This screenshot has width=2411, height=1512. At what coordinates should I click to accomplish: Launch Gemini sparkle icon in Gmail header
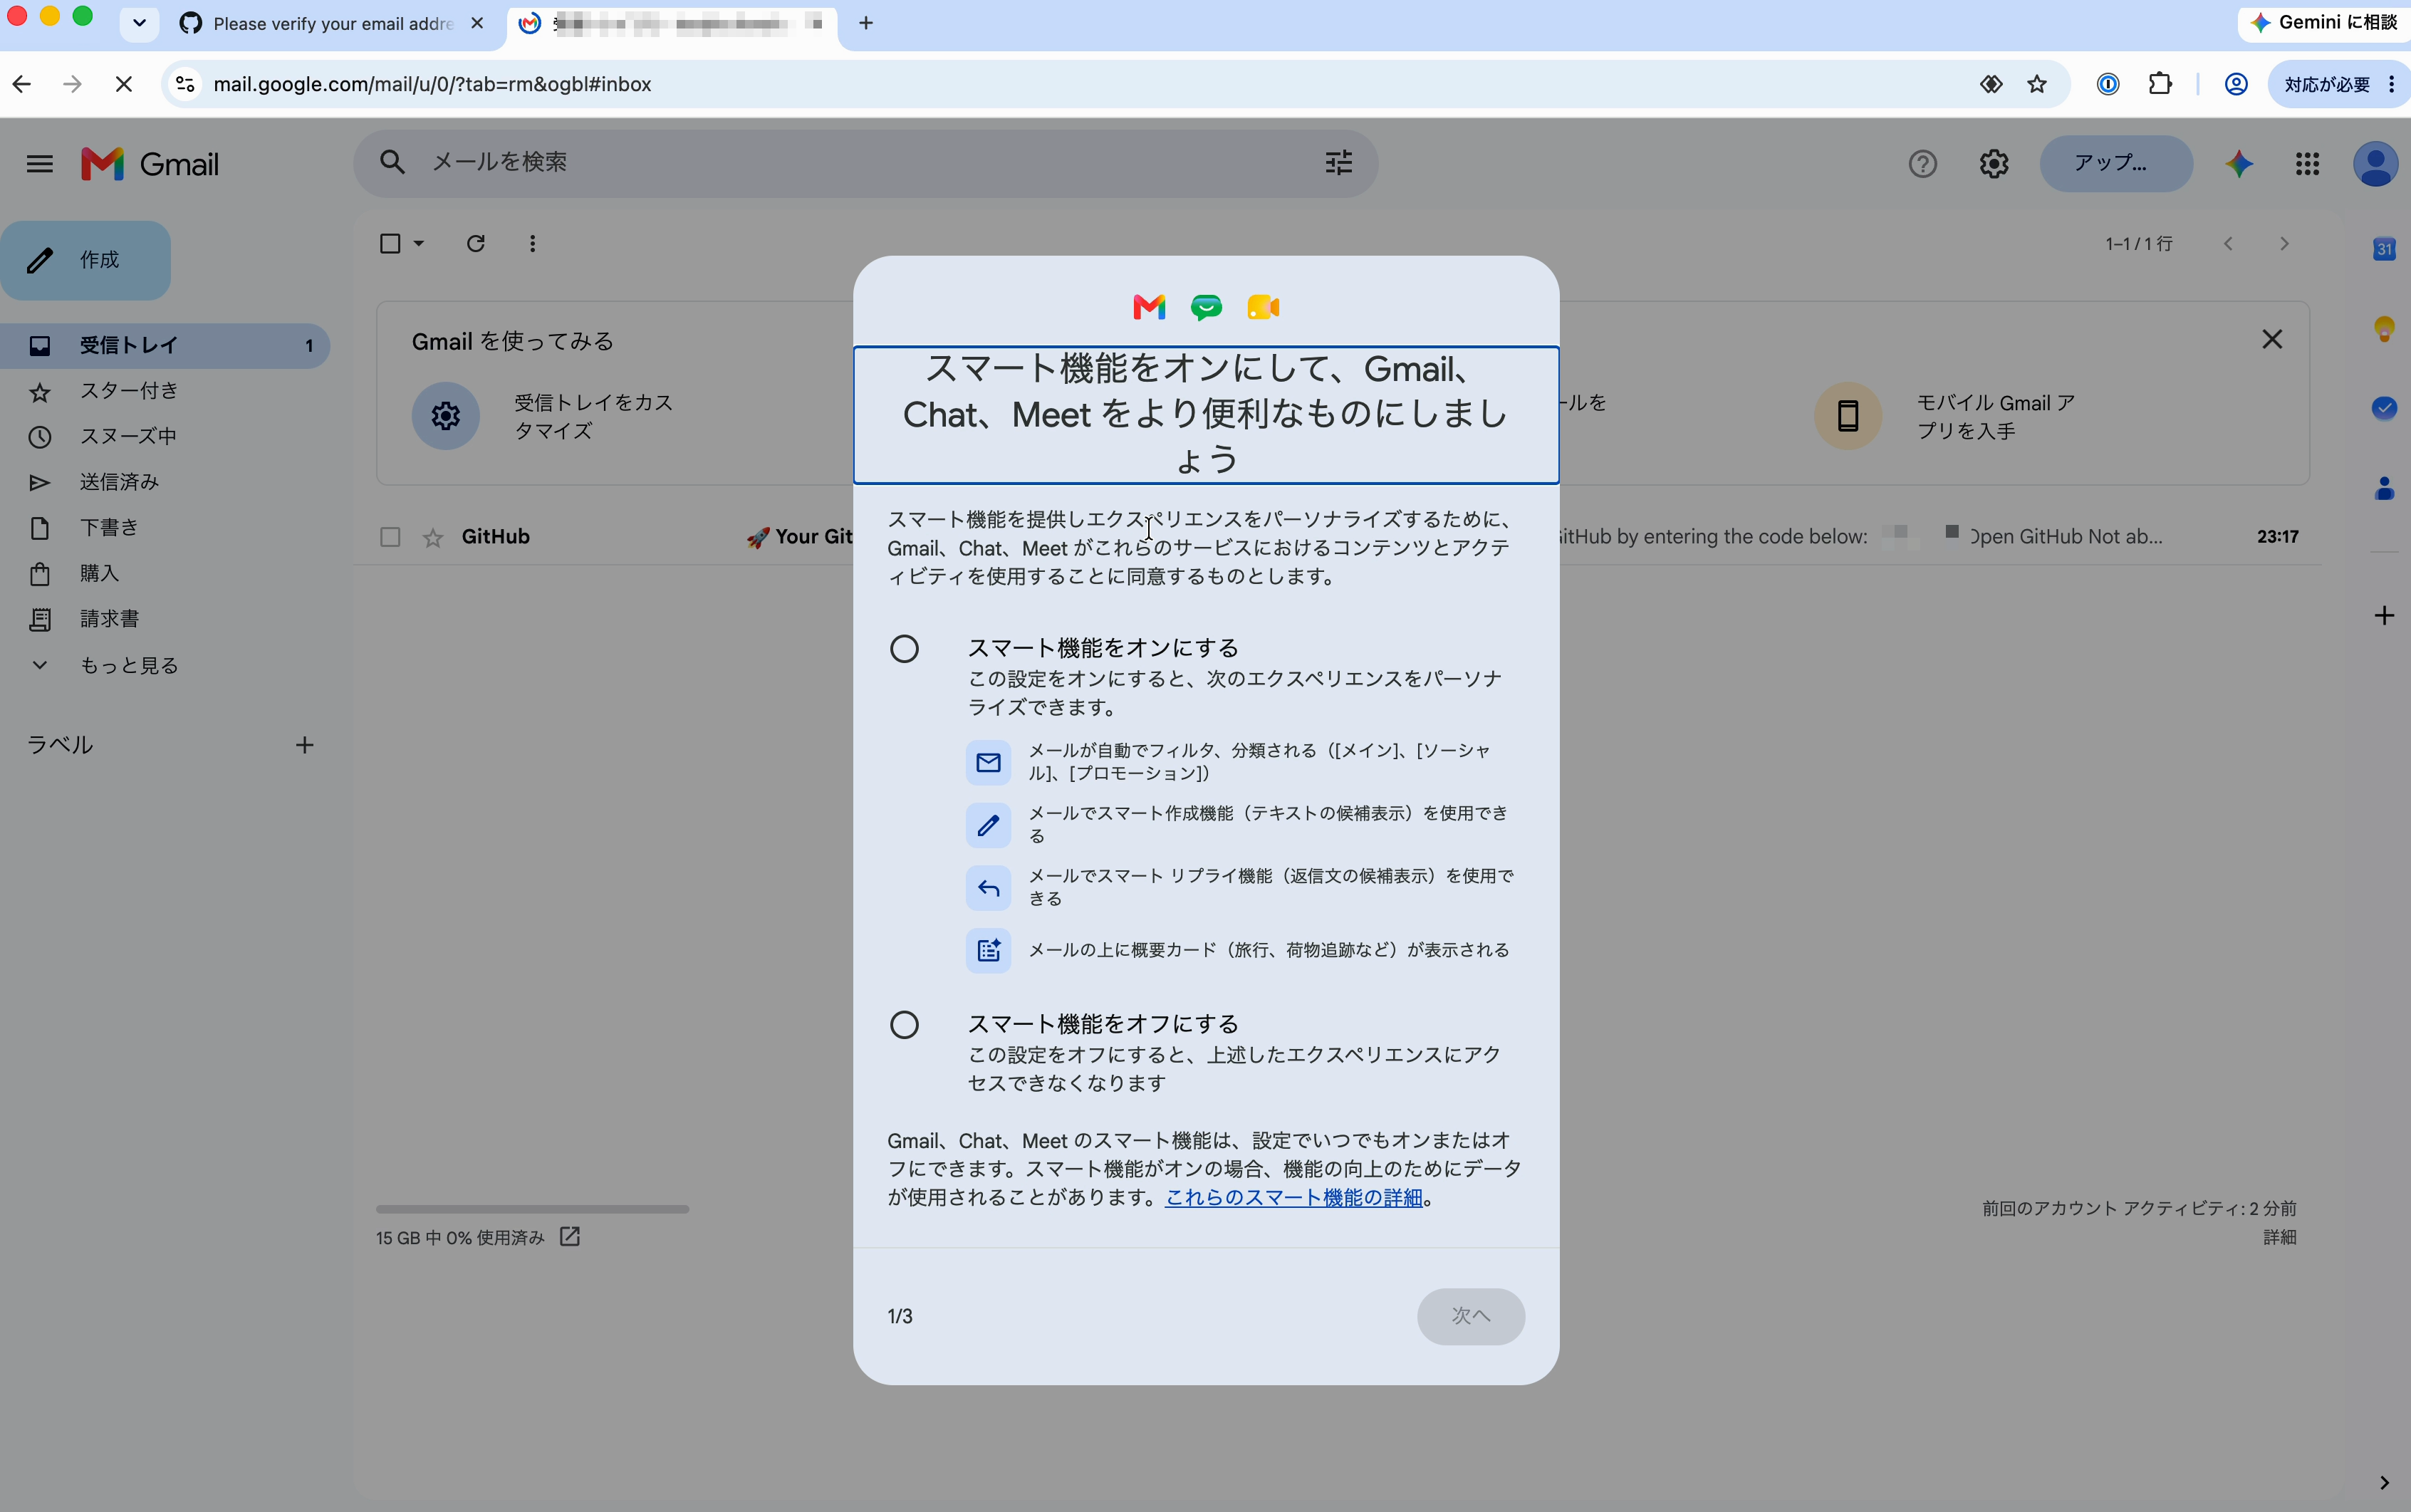click(2239, 164)
